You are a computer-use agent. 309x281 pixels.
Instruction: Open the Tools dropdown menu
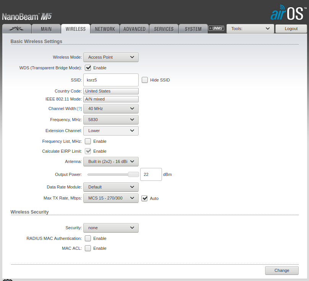250,29
